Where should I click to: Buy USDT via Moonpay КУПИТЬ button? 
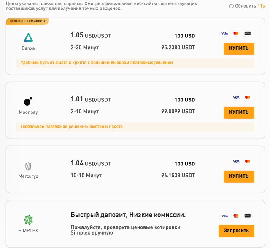coord(239,112)
